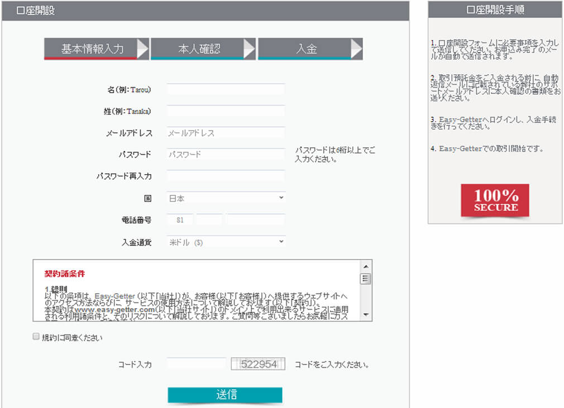Click the 口座開設手順 sidebar heading
Screen dimensions: 564x408
495,9
